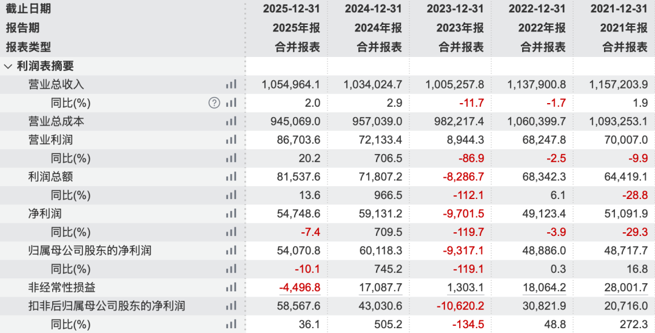Image resolution: width=655 pixels, height=333 pixels.
Task: Click the 2025 营业总收入 cell 1,054,964.1
Action: pos(291,84)
